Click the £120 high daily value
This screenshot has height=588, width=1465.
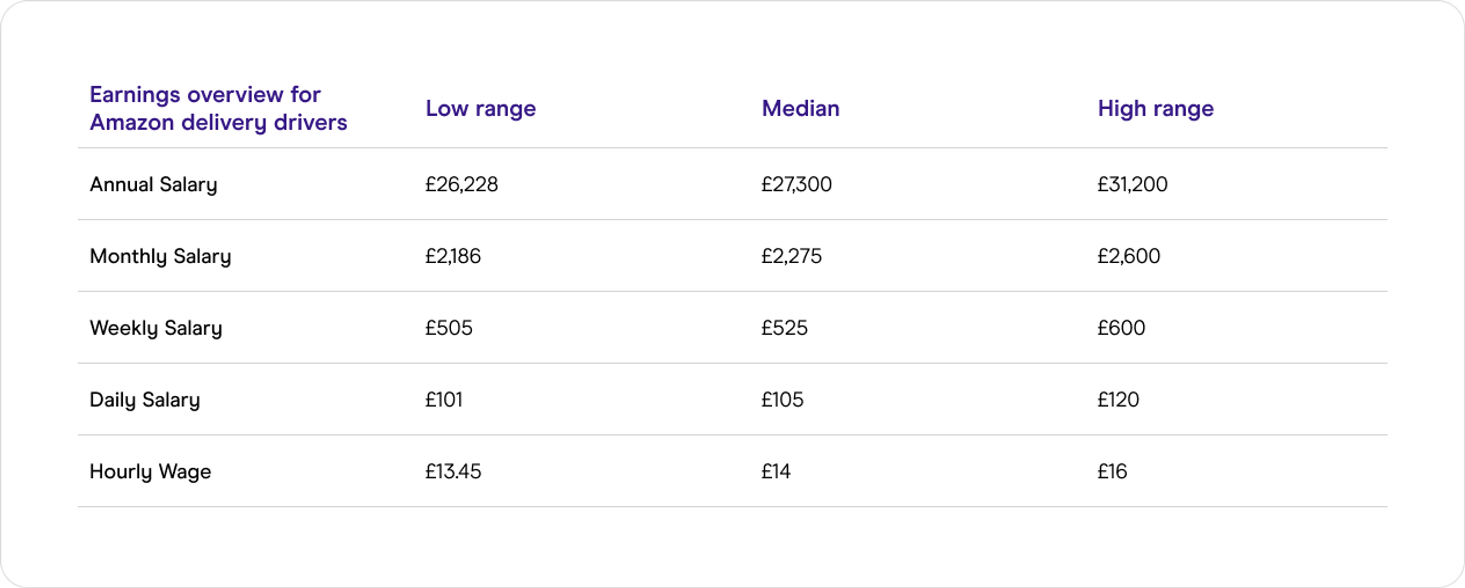1118,400
